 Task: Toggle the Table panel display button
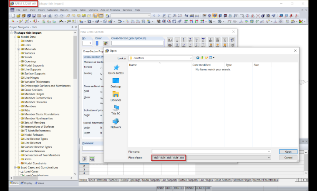101,15
